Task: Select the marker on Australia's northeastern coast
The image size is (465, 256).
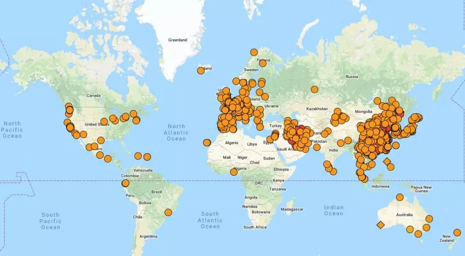Action: 429,218
